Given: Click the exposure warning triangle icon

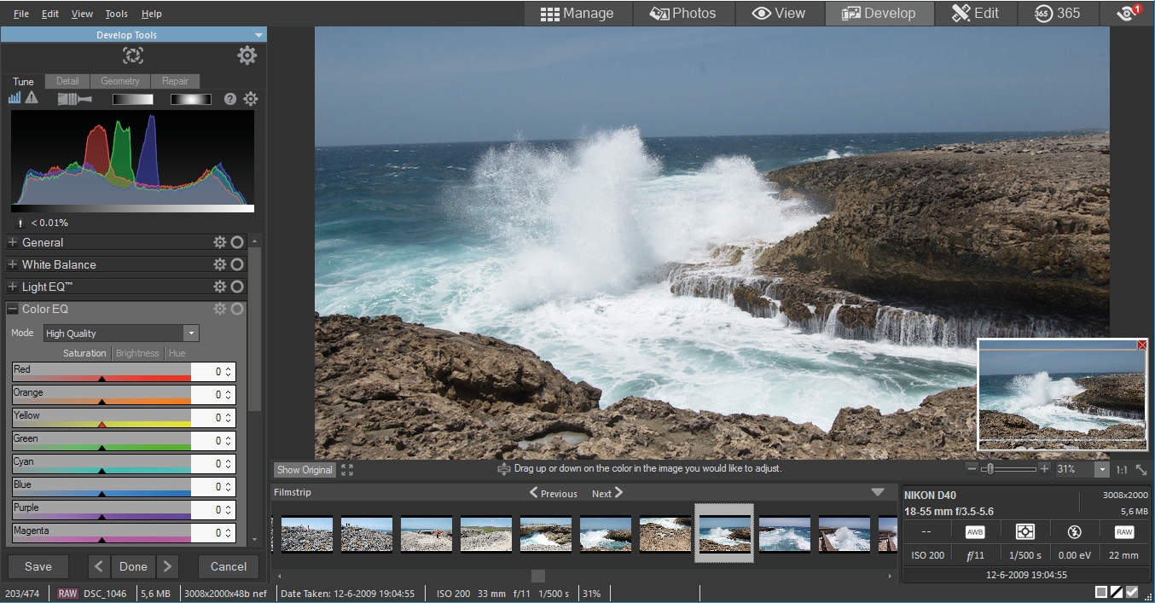Looking at the screenshot, I should 32,98.
